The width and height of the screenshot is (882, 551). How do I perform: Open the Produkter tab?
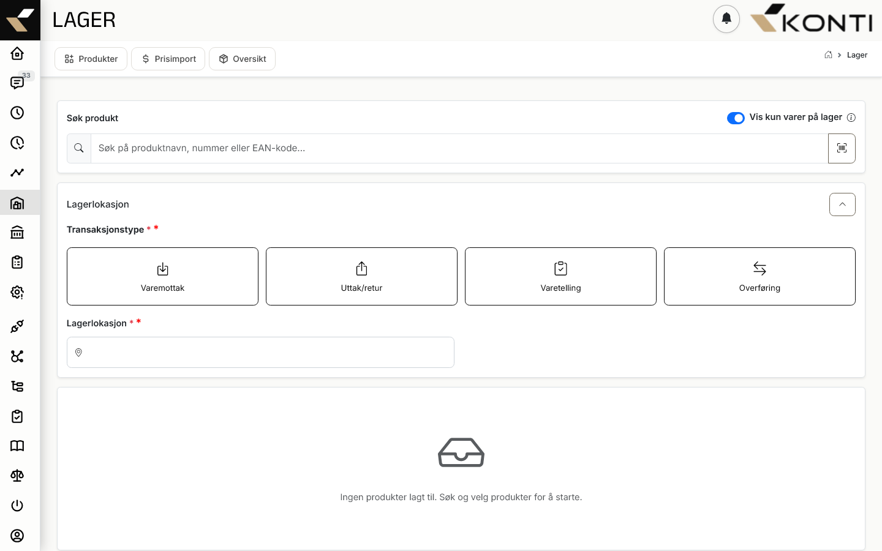pos(91,59)
